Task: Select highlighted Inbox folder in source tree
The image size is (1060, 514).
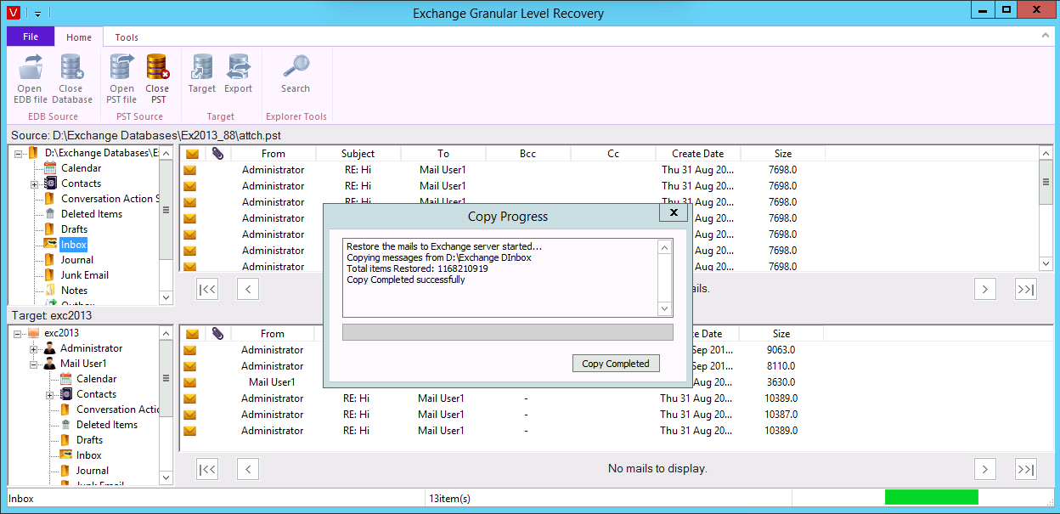Action: pyautogui.click(x=74, y=245)
